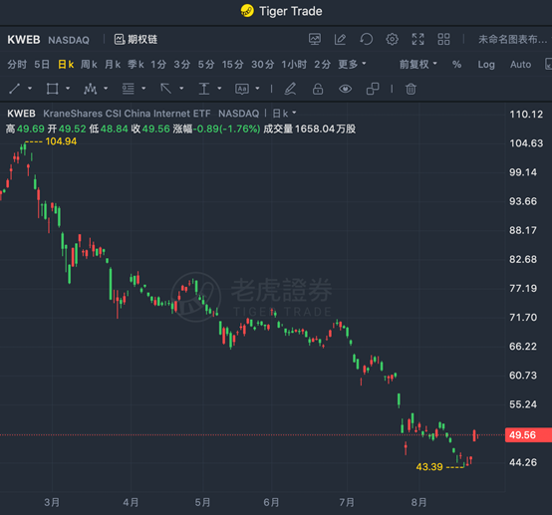Viewport: 552px width, 515px height.
Task: Expand the line tool options arrow
Action: pos(30,89)
